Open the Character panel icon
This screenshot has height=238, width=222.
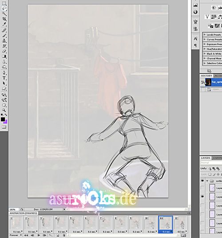tap(195, 39)
